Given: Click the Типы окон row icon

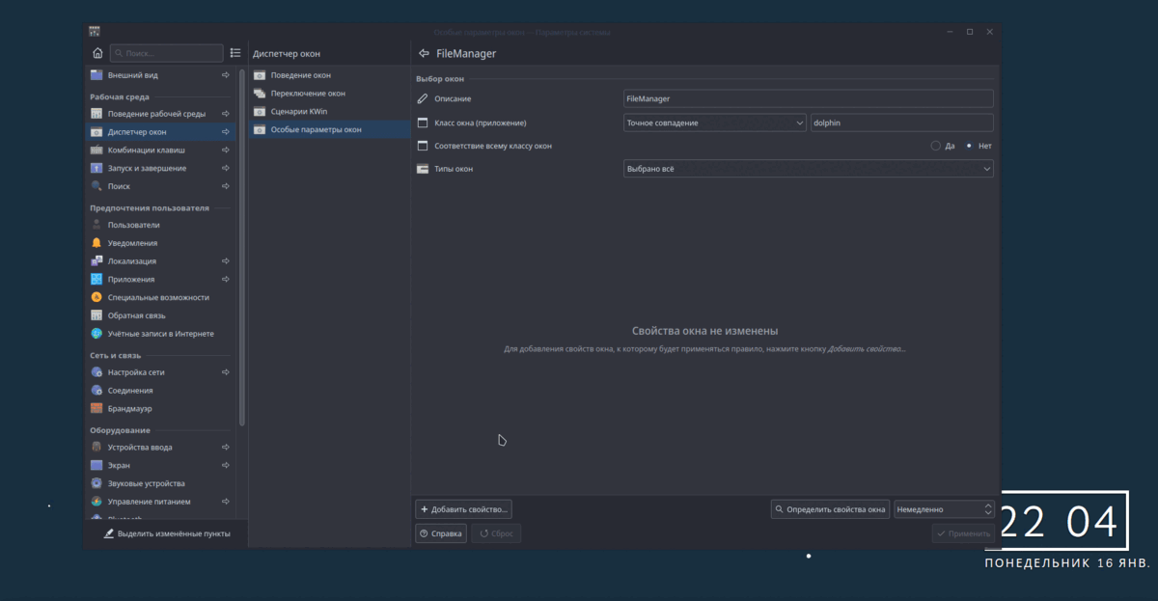Looking at the screenshot, I should 422,169.
